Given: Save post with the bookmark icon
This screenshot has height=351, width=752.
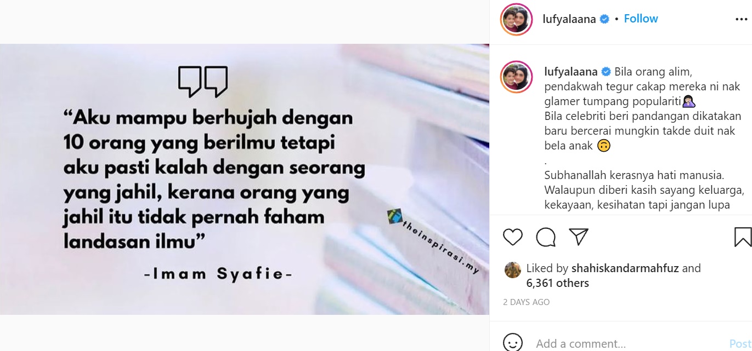Looking at the screenshot, I should pos(743,237).
